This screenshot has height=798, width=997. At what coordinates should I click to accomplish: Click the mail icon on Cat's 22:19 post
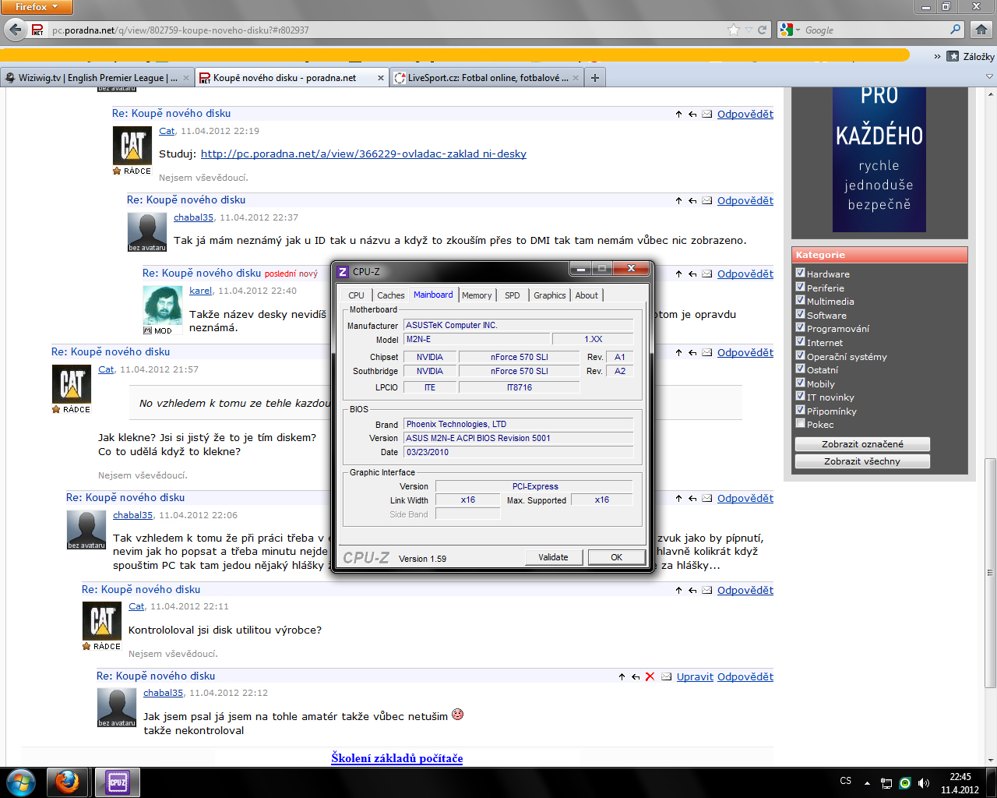(706, 114)
